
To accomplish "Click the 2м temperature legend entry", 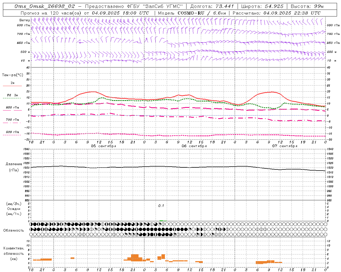I will 12,83.
